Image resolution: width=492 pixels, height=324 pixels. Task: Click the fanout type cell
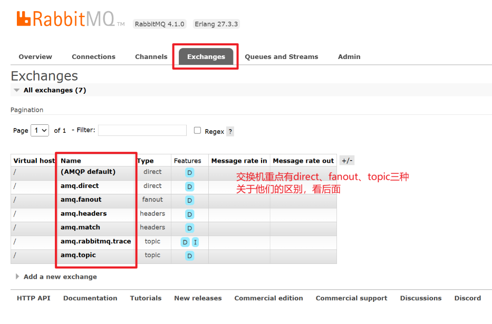pos(152,200)
